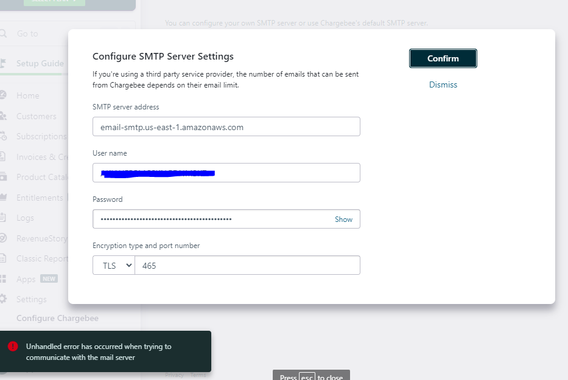
Task: Click the Logs icon in sidebar
Action: (x=4, y=218)
